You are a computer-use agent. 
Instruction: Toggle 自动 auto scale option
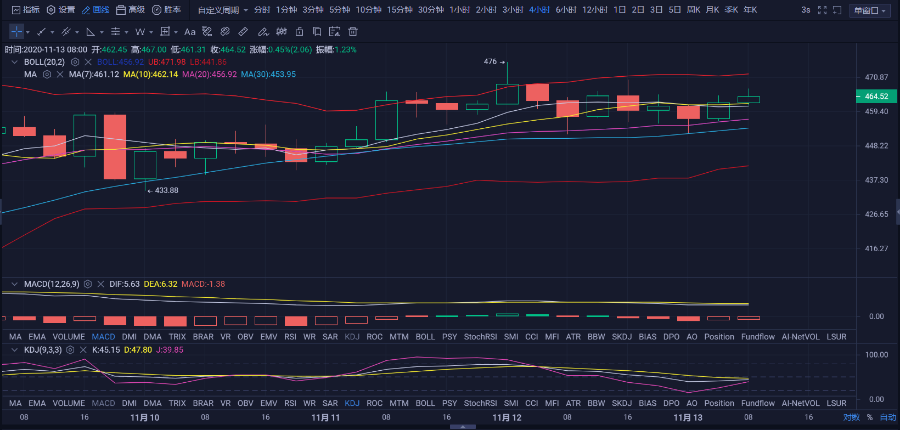pyautogui.click(x=888, y=417)
